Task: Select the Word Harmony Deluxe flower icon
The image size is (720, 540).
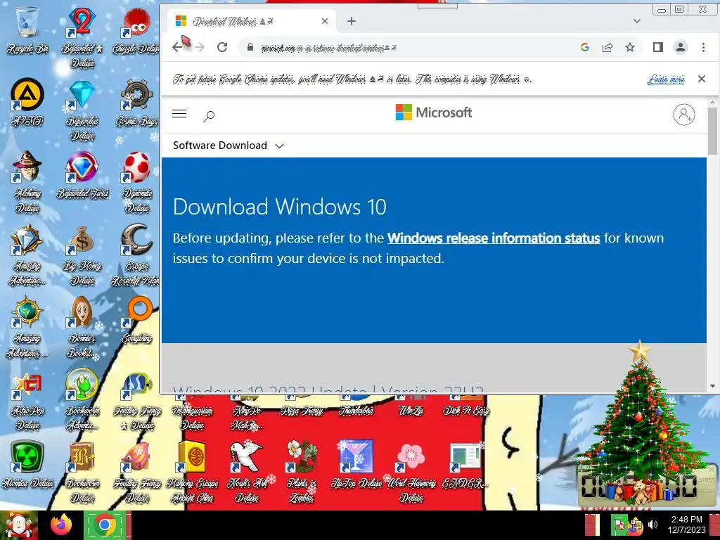Action: tap(411, 472)
